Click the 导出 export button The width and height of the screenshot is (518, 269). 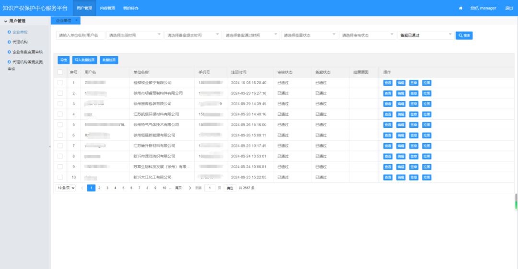[x=63, y=60]
